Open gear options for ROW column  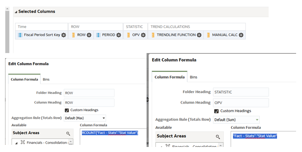point(89,35)
